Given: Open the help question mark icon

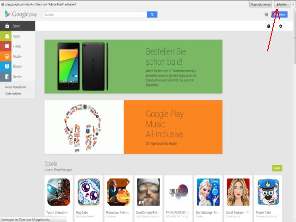Looking at the screenshot, I should pyautogui.click(x=269, y=26).
